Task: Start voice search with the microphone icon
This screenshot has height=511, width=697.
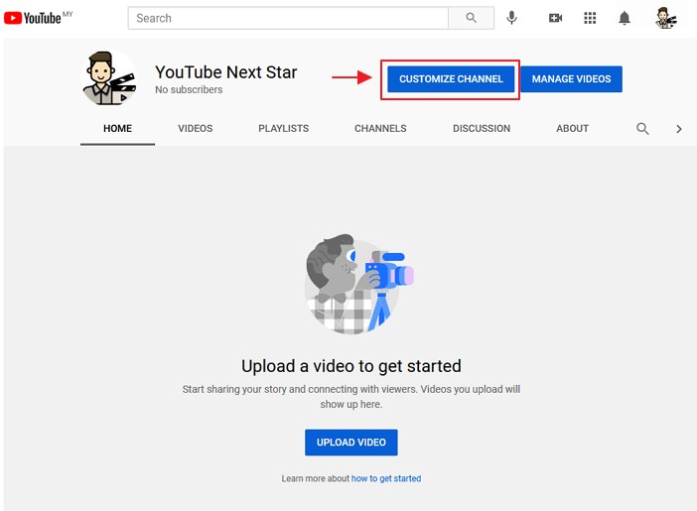Action: (x=511, y=18)
